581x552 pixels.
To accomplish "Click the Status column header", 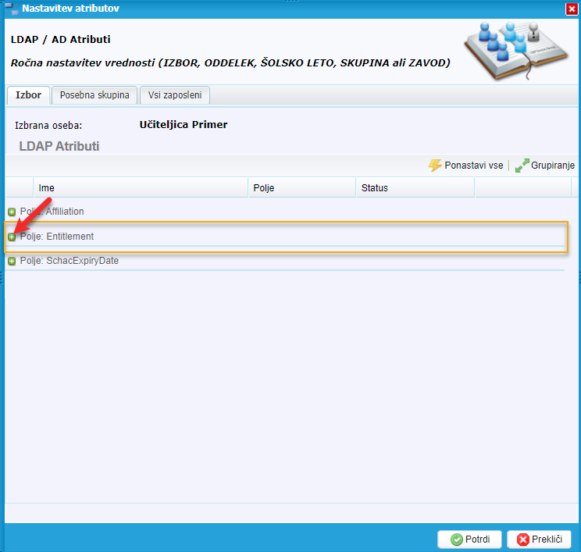I will 415,188.
